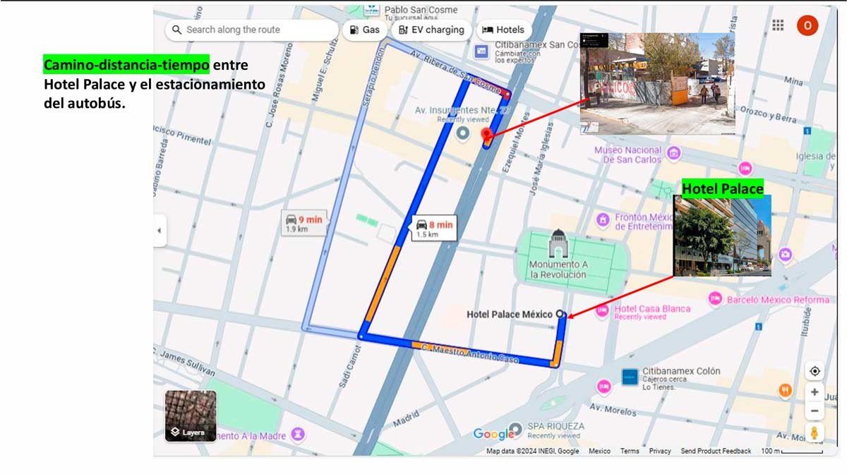
Task: Click the 'C. Maestro Antonio Caso' street label
Action: pyautogui.click(x=470, y=353)
